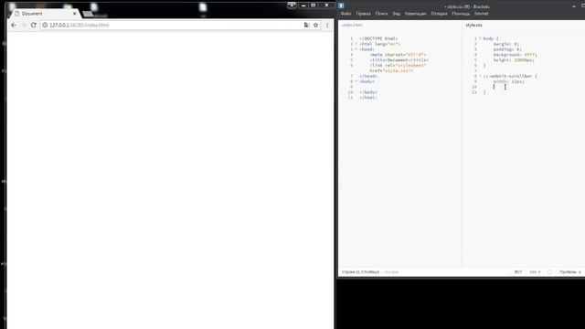The height and width of the screenshot is (329, 585).
Task: Open the Навигация menu in Brackets
Action: [x=415, y=14]
